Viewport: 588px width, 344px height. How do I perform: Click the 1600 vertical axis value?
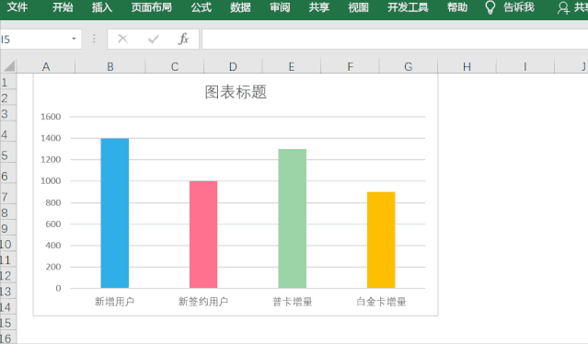pos(51,117)
